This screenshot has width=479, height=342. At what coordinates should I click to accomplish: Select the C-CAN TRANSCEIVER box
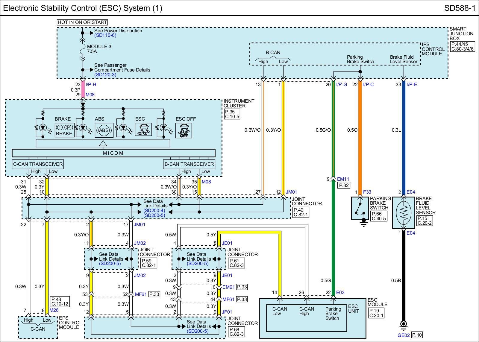pyautogui.click(x=38, y=164)
